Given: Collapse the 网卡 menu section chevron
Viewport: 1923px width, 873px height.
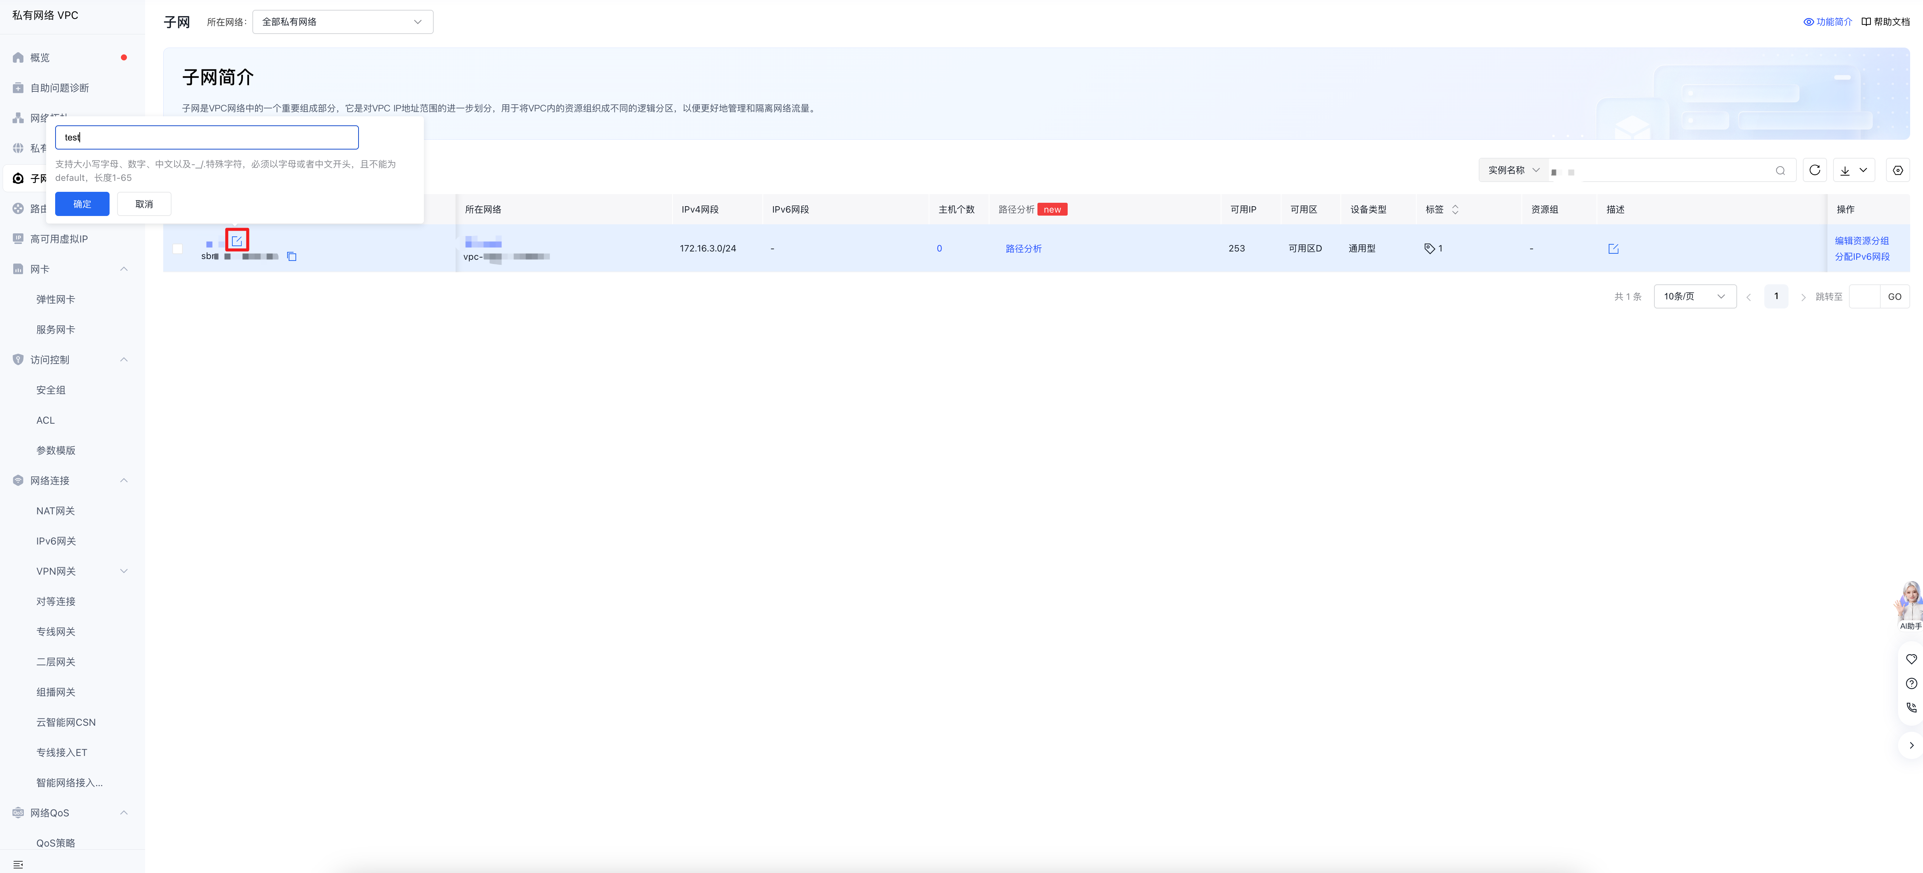Looking at the screenshot, I should 124,269.
